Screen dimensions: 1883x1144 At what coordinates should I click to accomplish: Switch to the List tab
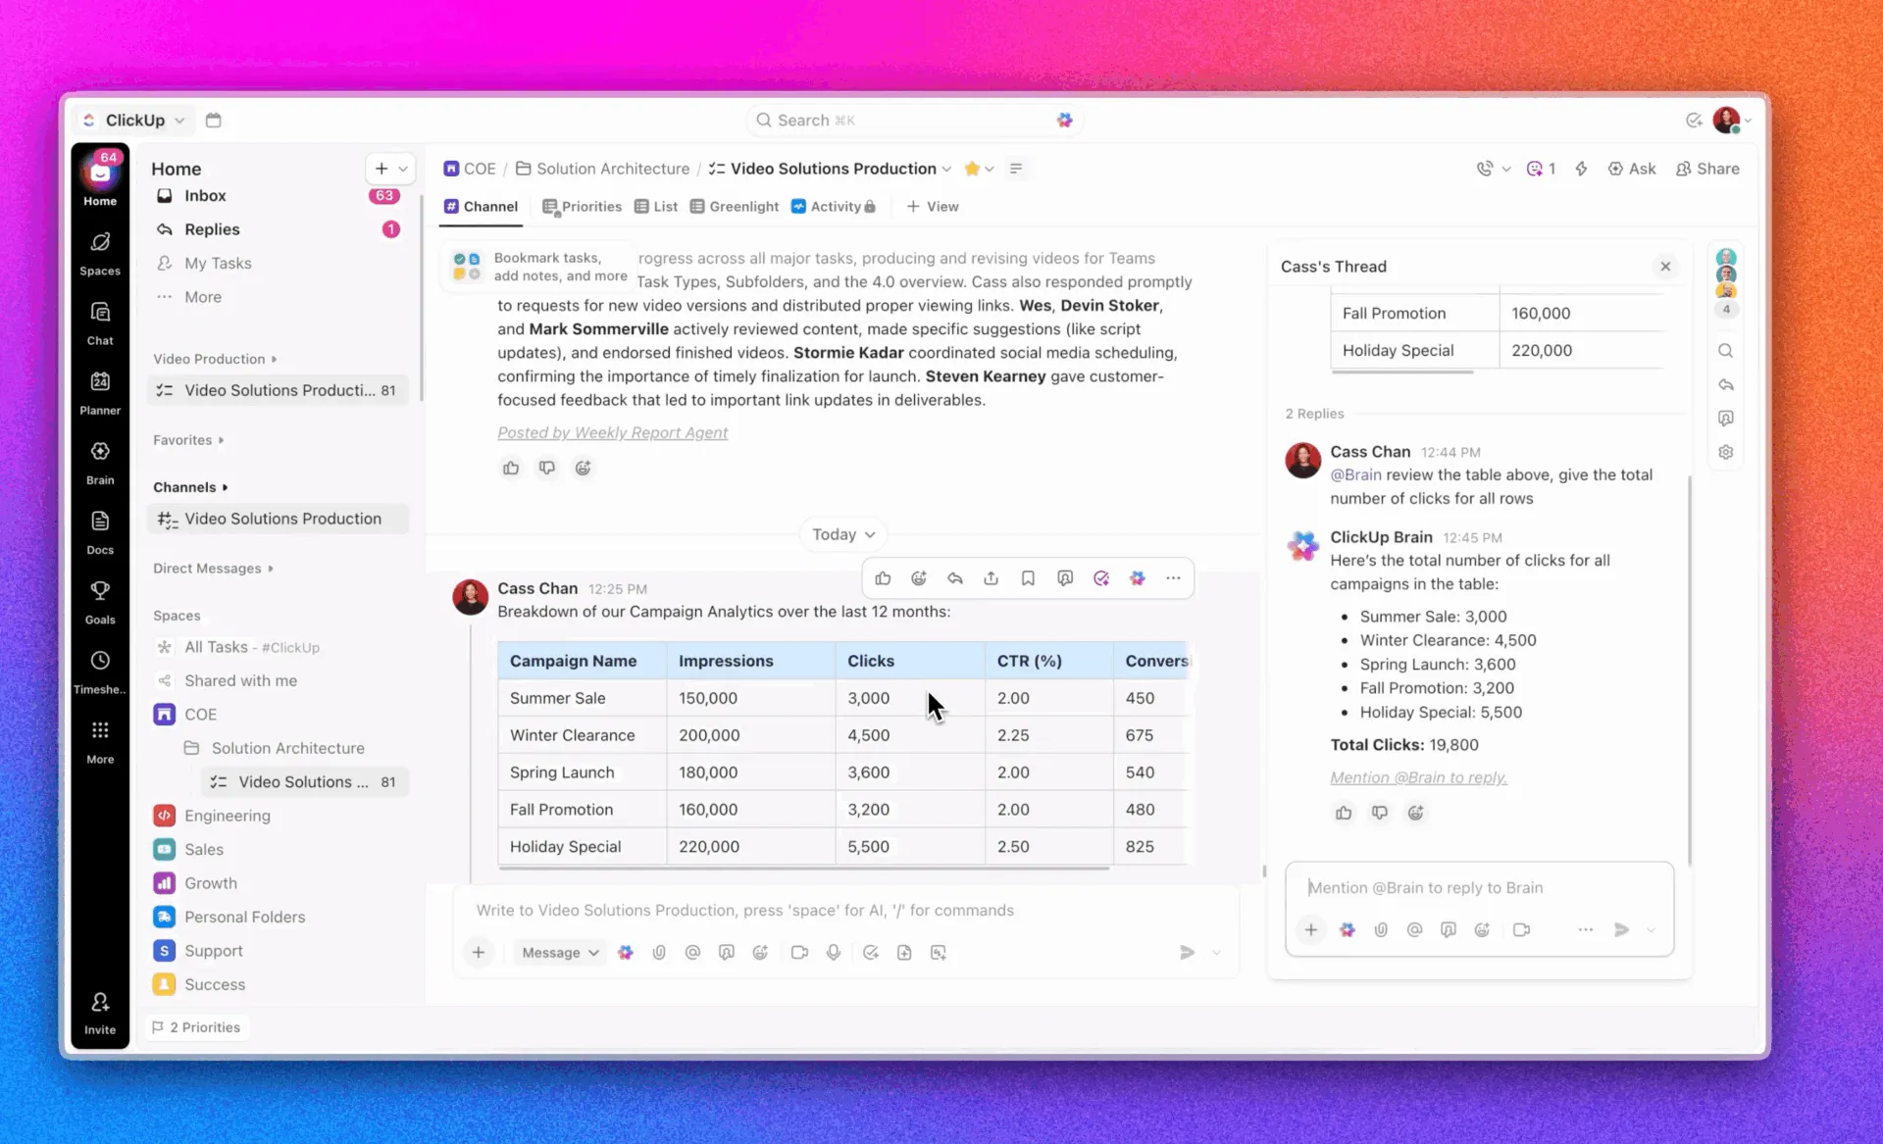(x=656, y=207)
